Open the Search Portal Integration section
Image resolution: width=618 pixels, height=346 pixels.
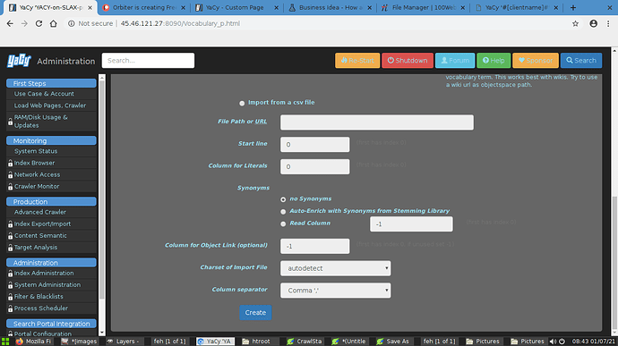[x=51, y=324]
